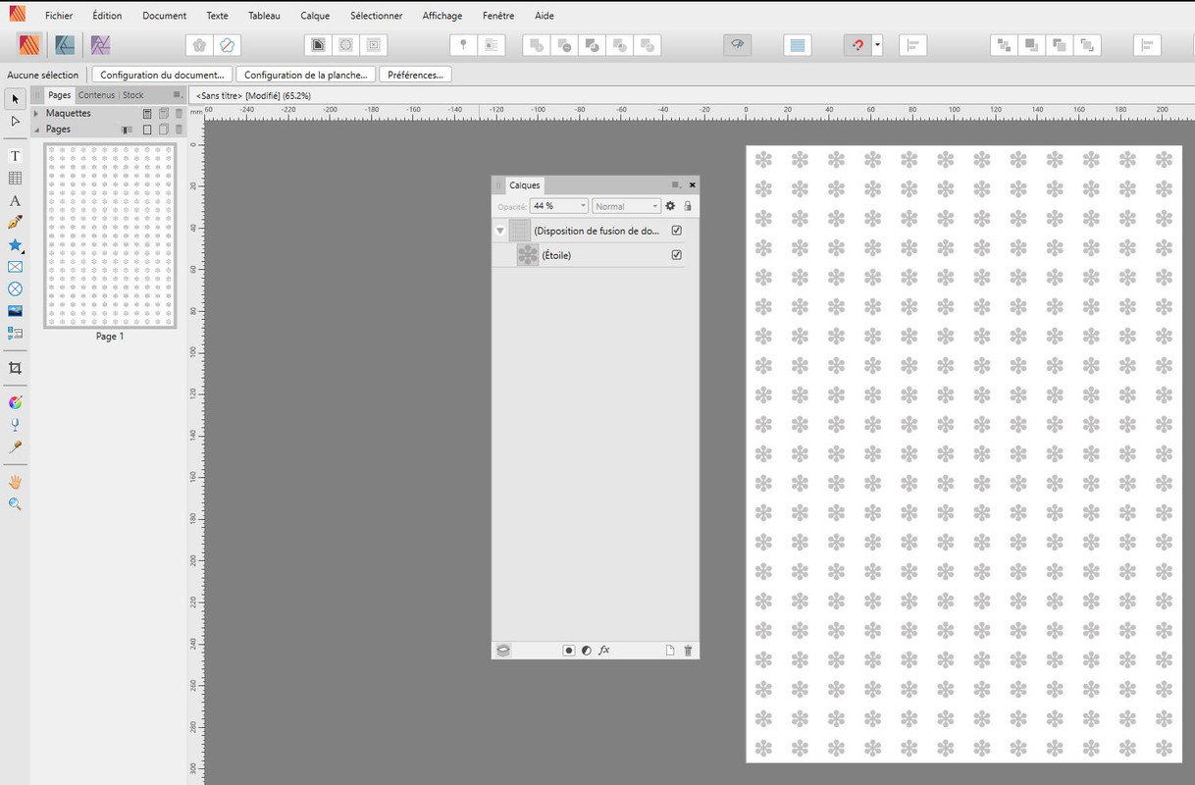This screenshot has height=785, width=1195.
Task: Select the Page 1 thumbnail
Action: coord(110,235)
